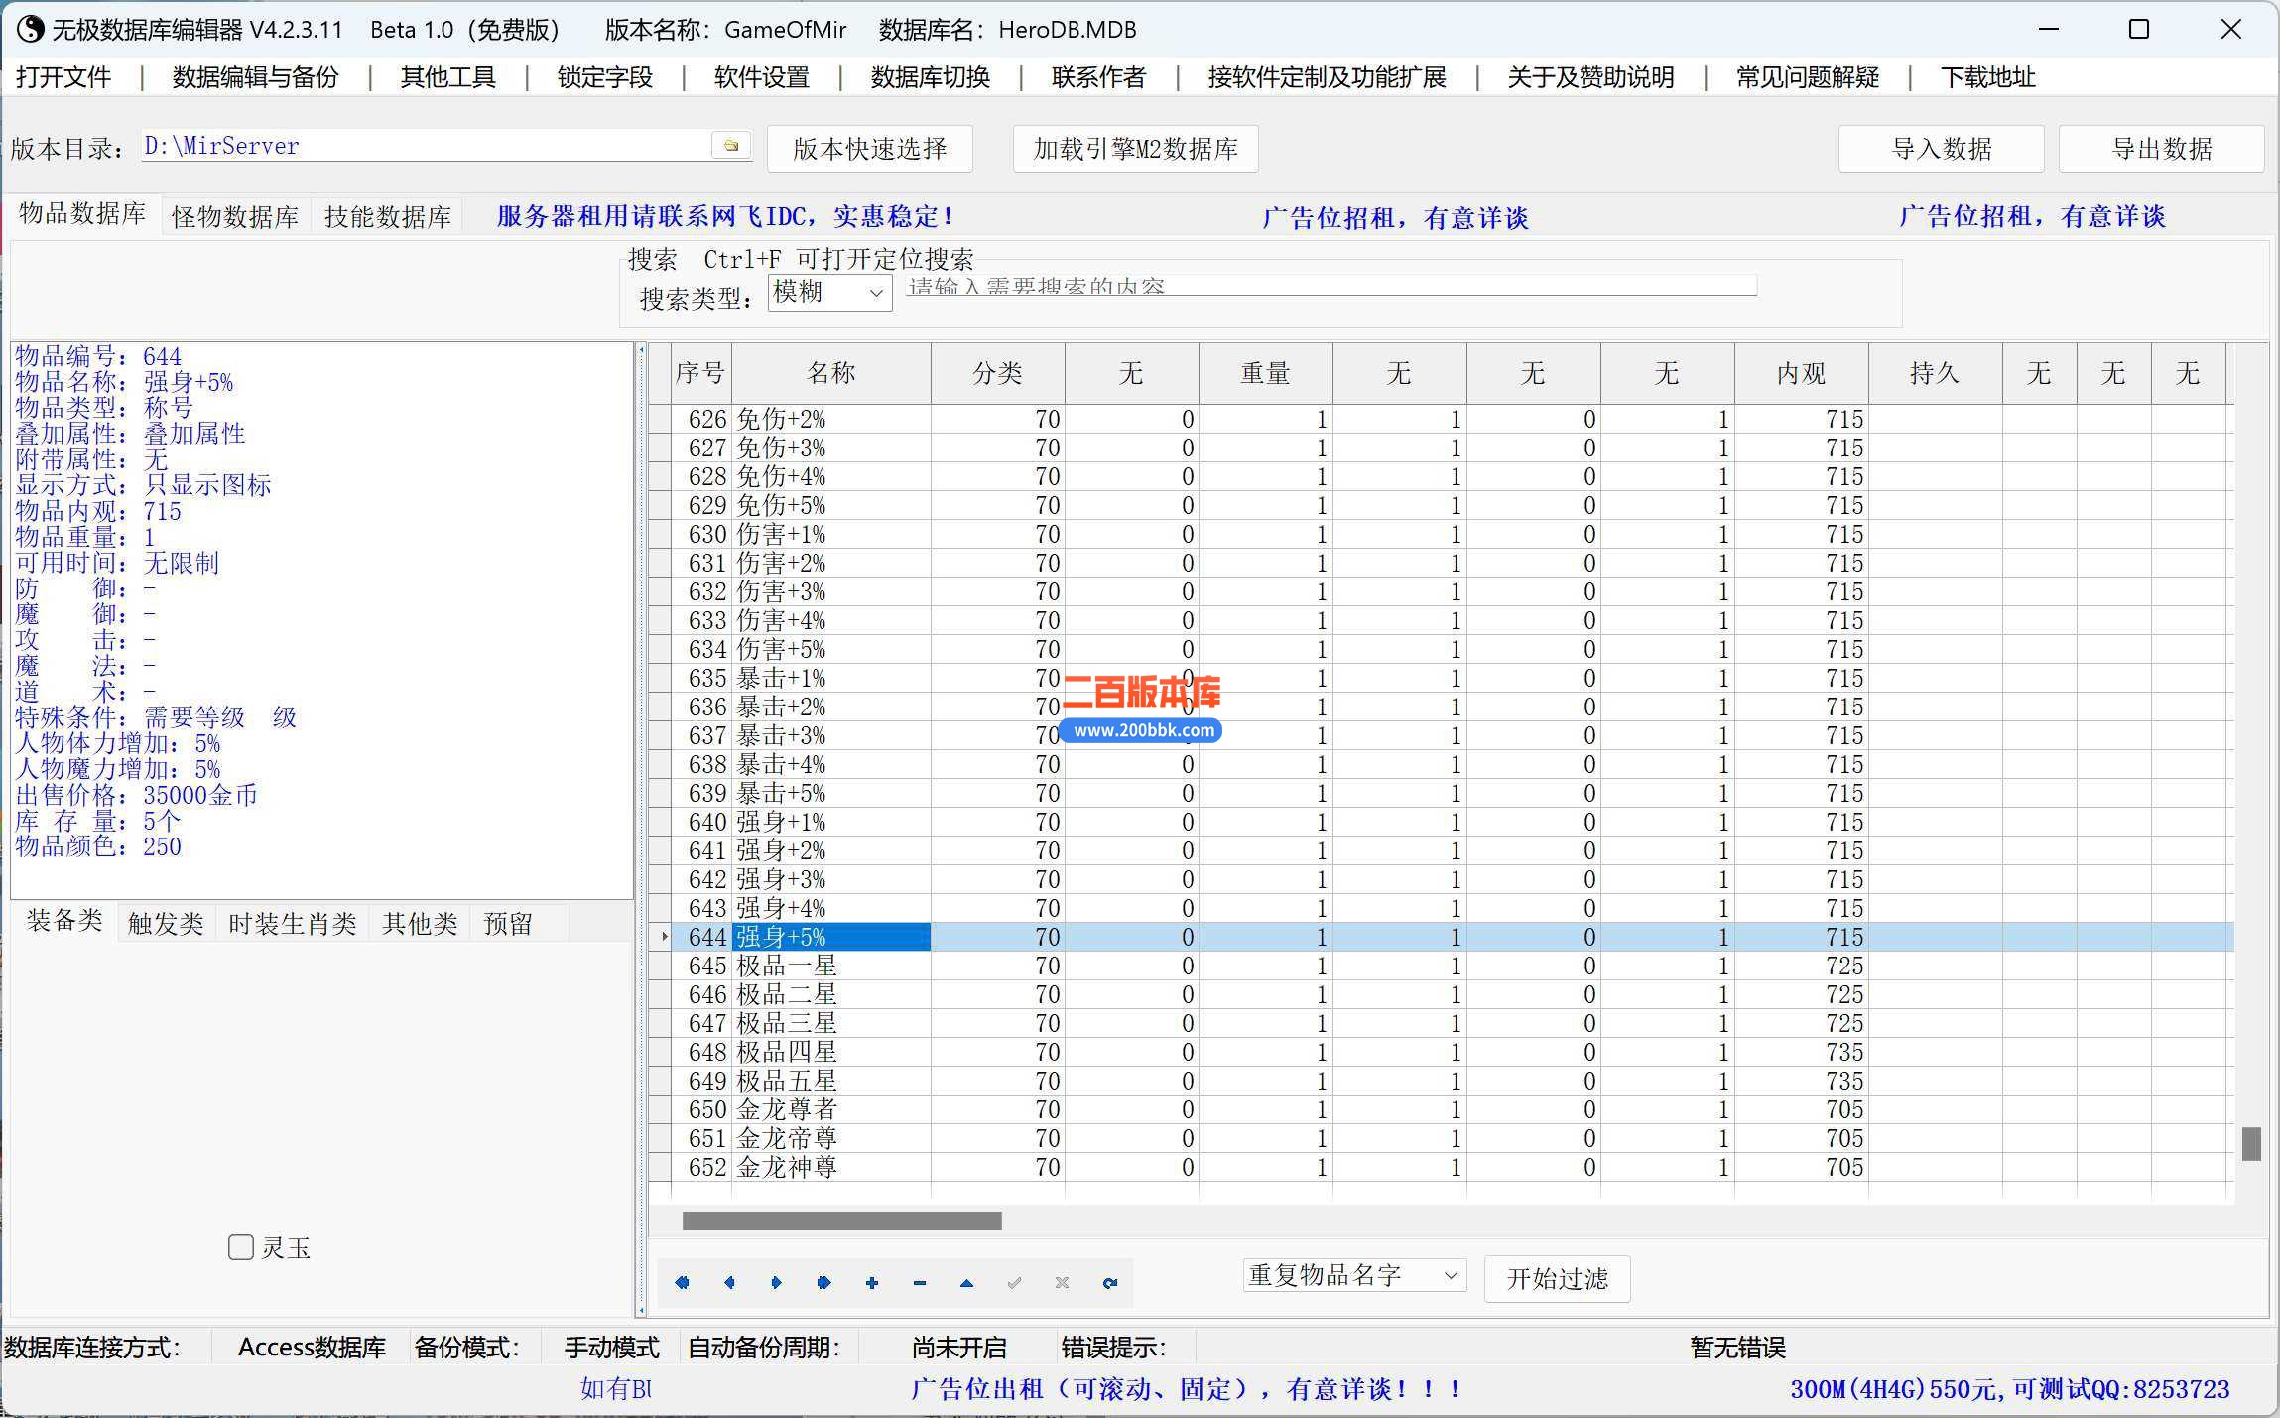Select the 装备类 tab
This screenshot has width=2280, height=1418.
coord(64,921)
